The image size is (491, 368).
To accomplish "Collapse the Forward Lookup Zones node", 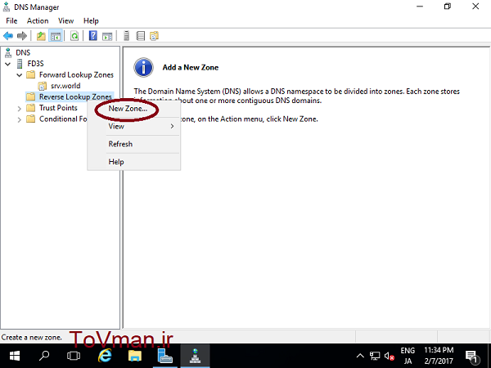I will click(x=20, y=75).
